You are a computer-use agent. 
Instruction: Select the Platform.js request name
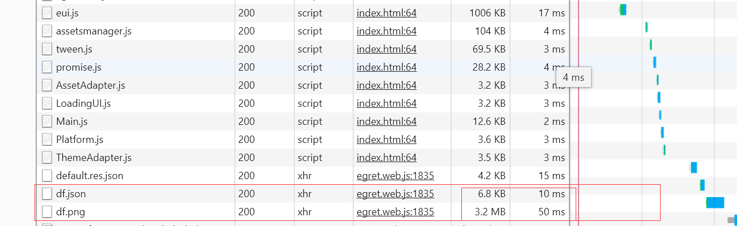tap(79, 140)
